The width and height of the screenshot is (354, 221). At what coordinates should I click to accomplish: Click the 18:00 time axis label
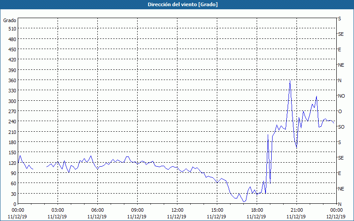coord(257,210)
